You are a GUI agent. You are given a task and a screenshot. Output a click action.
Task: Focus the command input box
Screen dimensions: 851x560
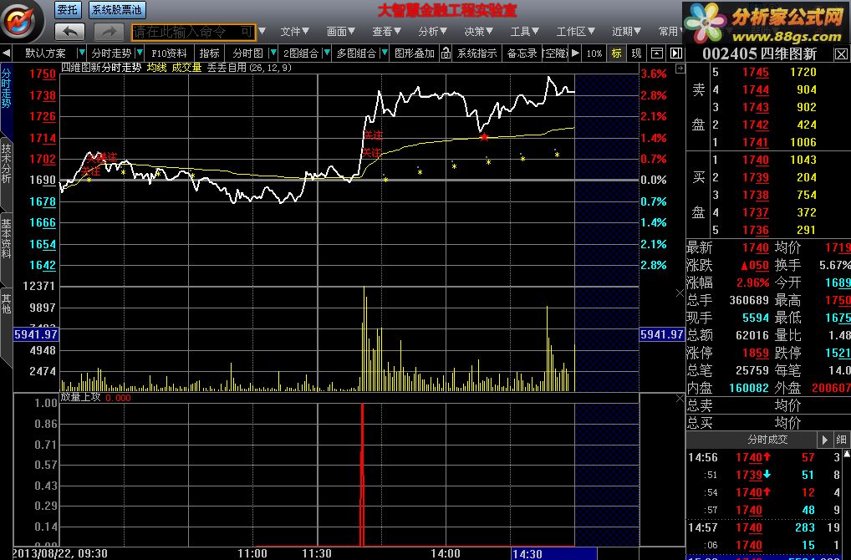193,32
